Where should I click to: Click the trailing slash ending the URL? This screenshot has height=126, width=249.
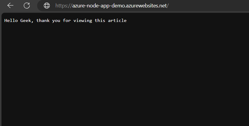pos(168,6)
